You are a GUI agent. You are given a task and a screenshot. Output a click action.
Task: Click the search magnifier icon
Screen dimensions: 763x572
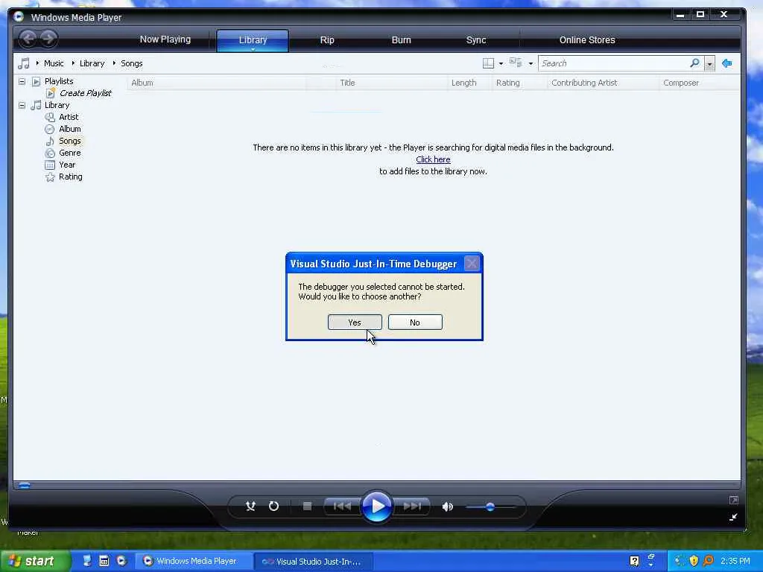695,63
